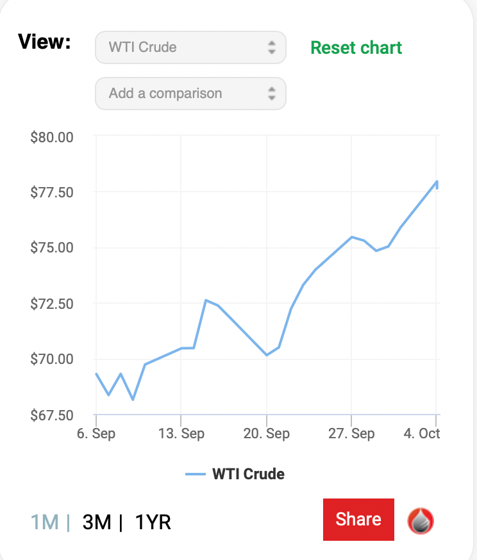The height and width of the screenshot is (560, 477).
Task: Open the WTI Crude view dropdown
Action: coord(190,47)
